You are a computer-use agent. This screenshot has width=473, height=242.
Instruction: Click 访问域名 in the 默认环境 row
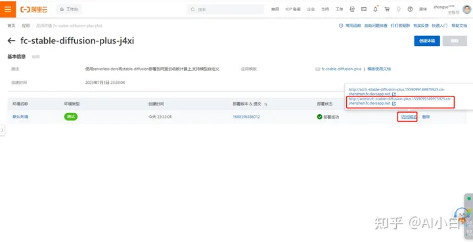pos(409,117)
